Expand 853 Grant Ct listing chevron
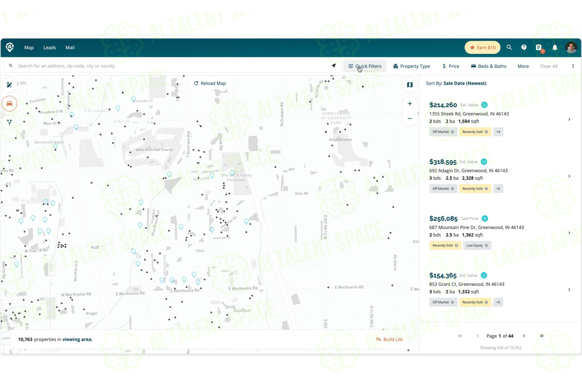Image resolution: width=582 pixels, height=388 pixels. [569, 290]
